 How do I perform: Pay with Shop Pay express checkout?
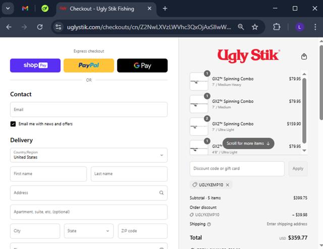pyautogui.click(x=35, y=65)
